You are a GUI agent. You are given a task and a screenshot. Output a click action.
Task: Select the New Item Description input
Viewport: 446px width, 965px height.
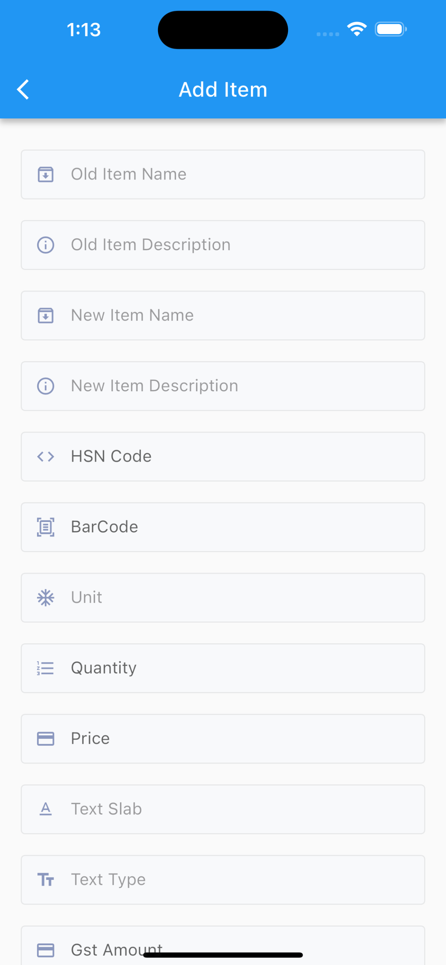tap(223, 386)
